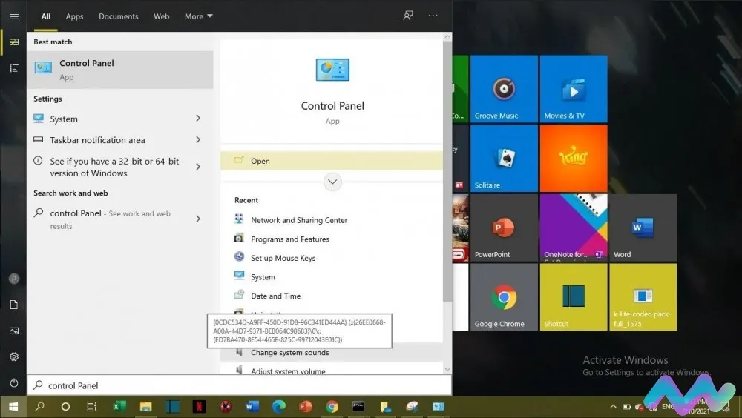Show pinned tiles view in Start rail

13,42
